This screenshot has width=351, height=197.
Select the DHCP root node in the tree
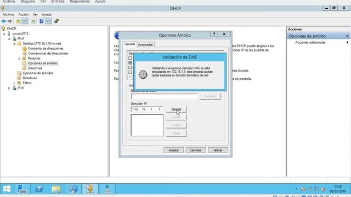coord(11,29)
